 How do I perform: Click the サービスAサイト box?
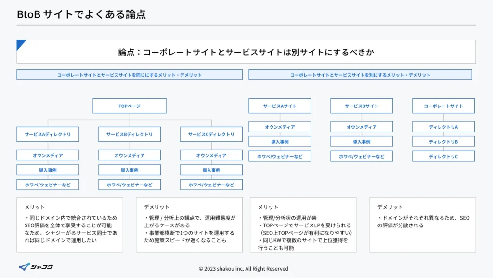[280, 106]
